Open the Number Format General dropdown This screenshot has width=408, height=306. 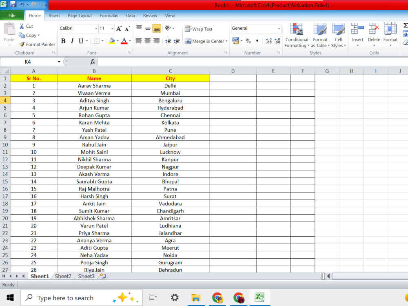tap(279, 29)
